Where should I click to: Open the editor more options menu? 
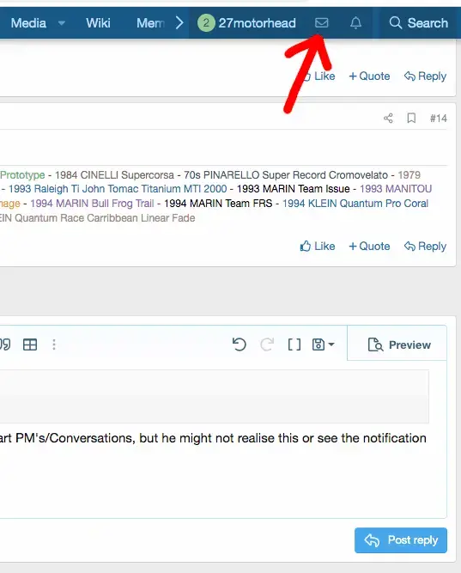point(54,344)
